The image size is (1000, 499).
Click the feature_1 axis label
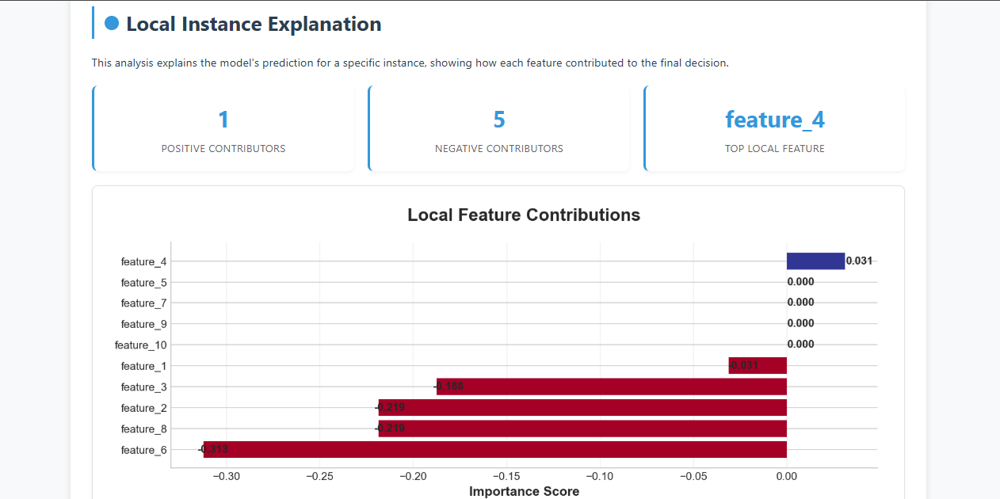tap(143, 366)
